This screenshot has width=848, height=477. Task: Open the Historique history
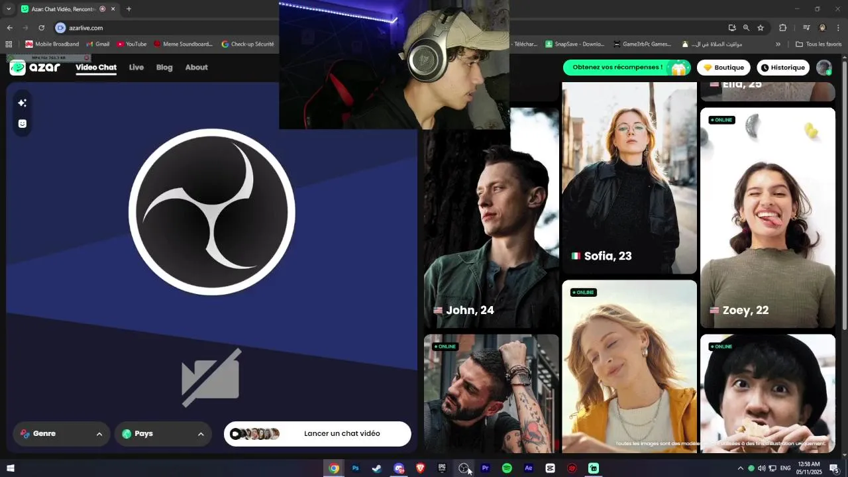tap(783, 68)
